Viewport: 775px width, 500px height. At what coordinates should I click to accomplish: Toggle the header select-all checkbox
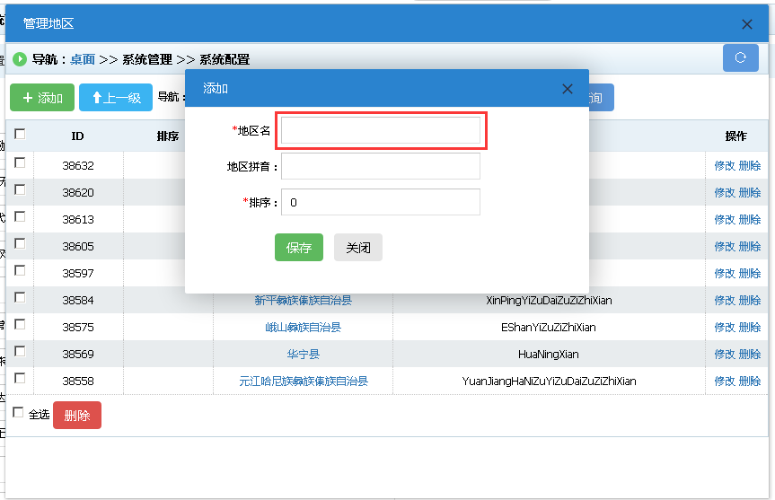pyautogui.click(x=20, y=135)
